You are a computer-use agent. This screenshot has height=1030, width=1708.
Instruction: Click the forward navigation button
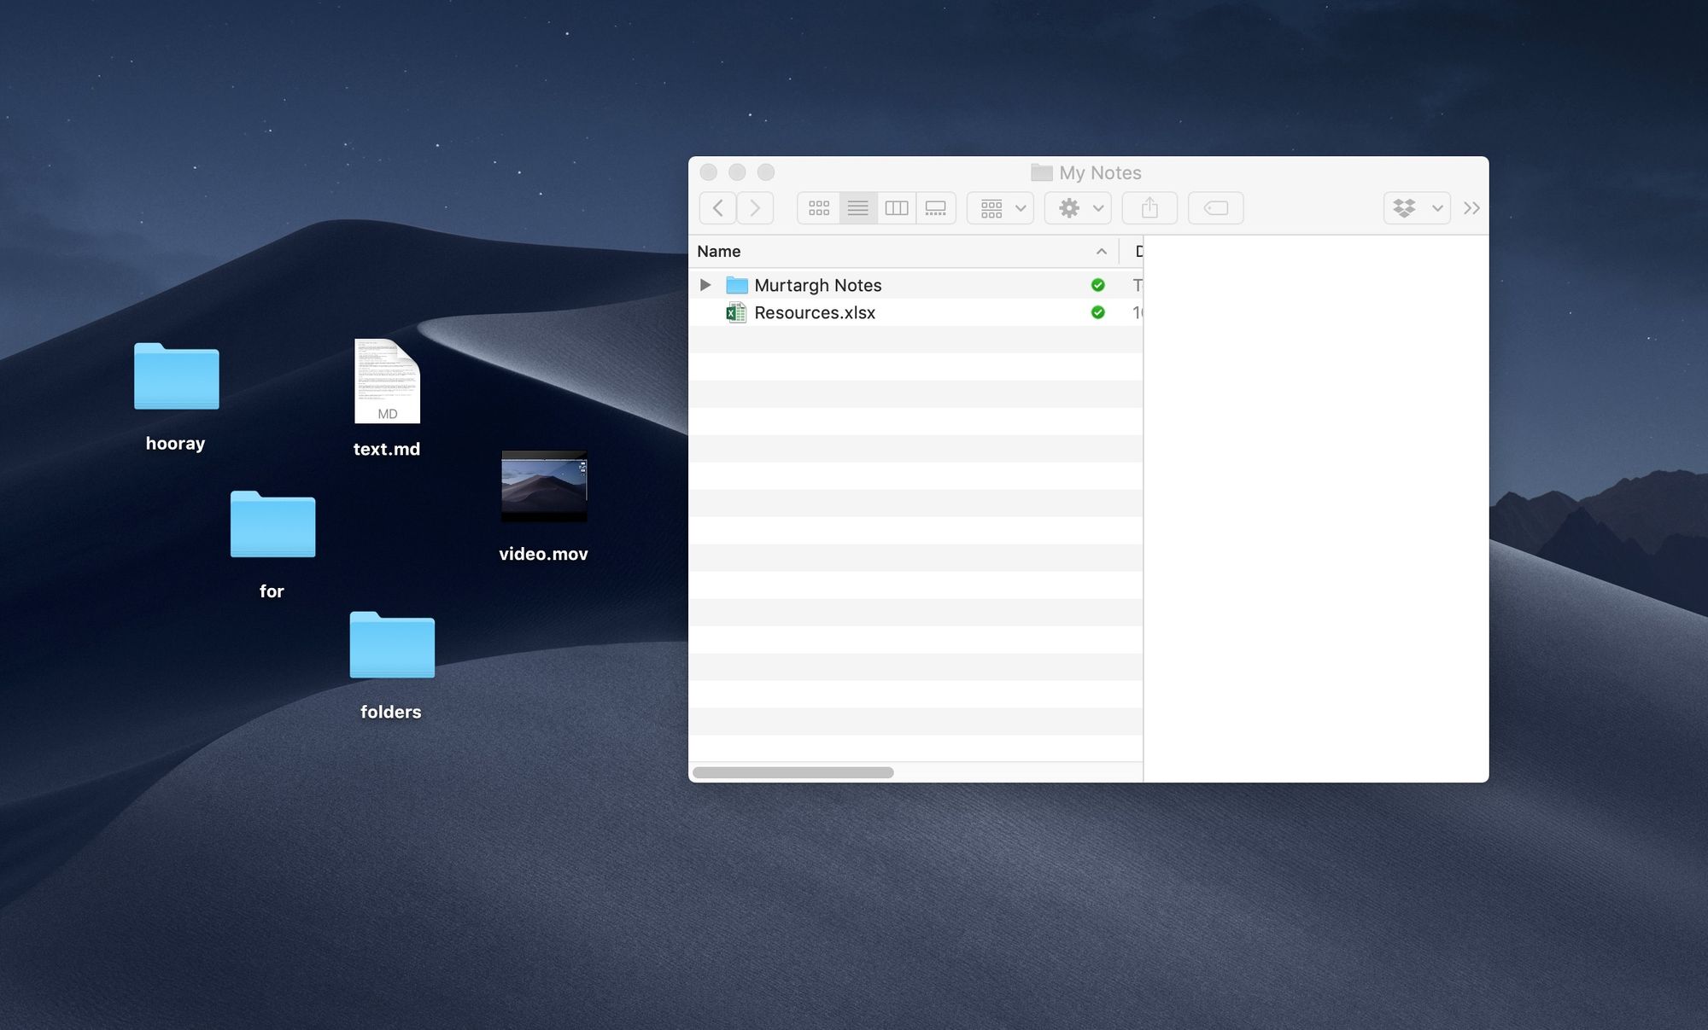pos(755,207)
